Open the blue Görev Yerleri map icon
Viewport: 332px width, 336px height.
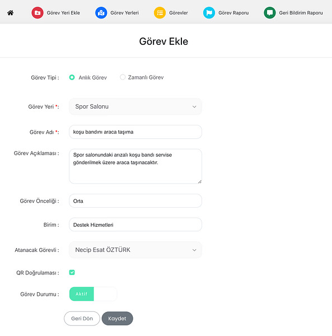point(101,13)
